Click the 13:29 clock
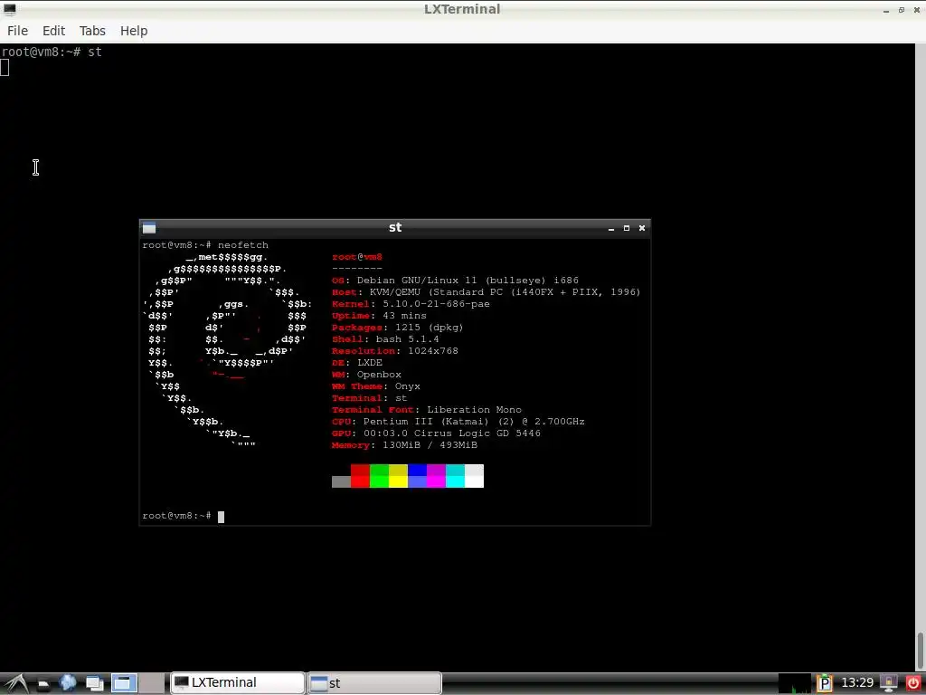 (x=857, y=683)
